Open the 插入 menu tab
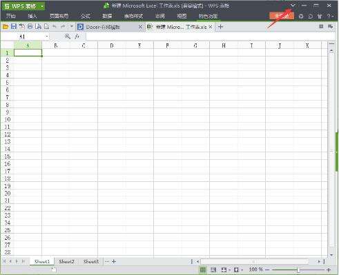 point(32,16)
